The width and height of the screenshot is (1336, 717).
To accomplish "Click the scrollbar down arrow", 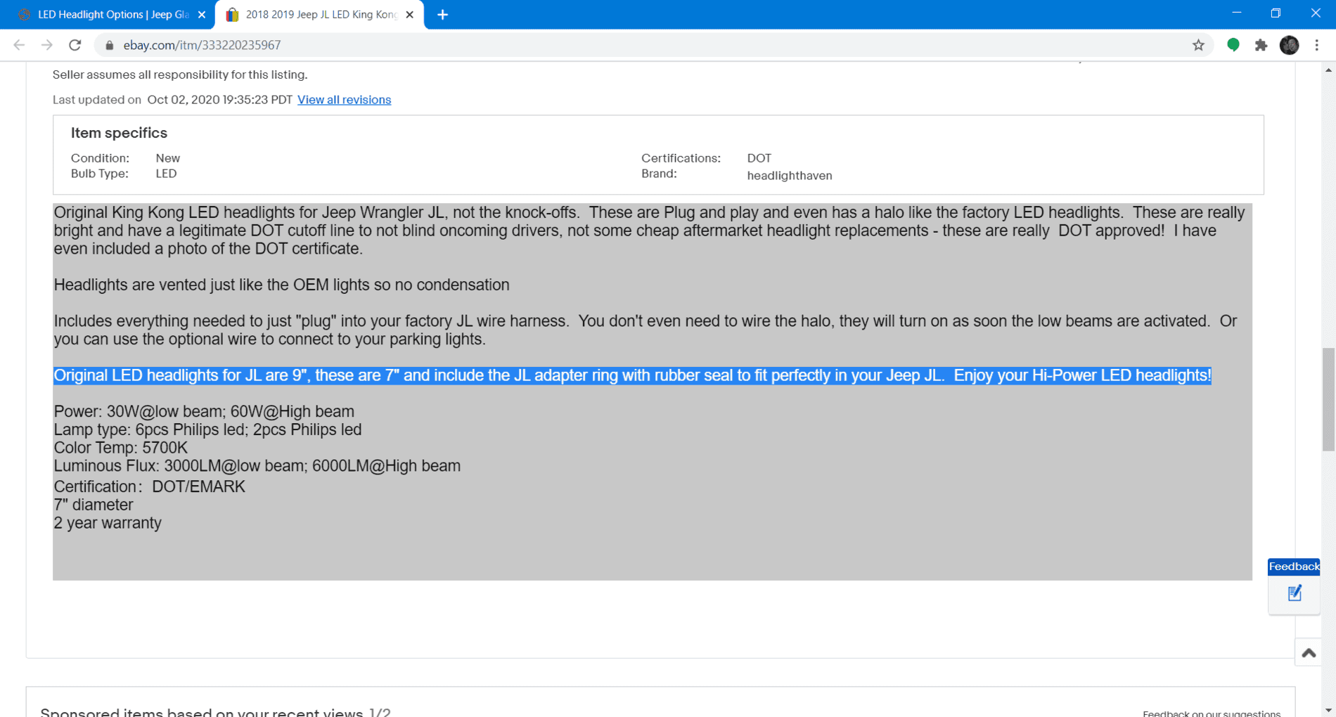I will (1328, 710).
